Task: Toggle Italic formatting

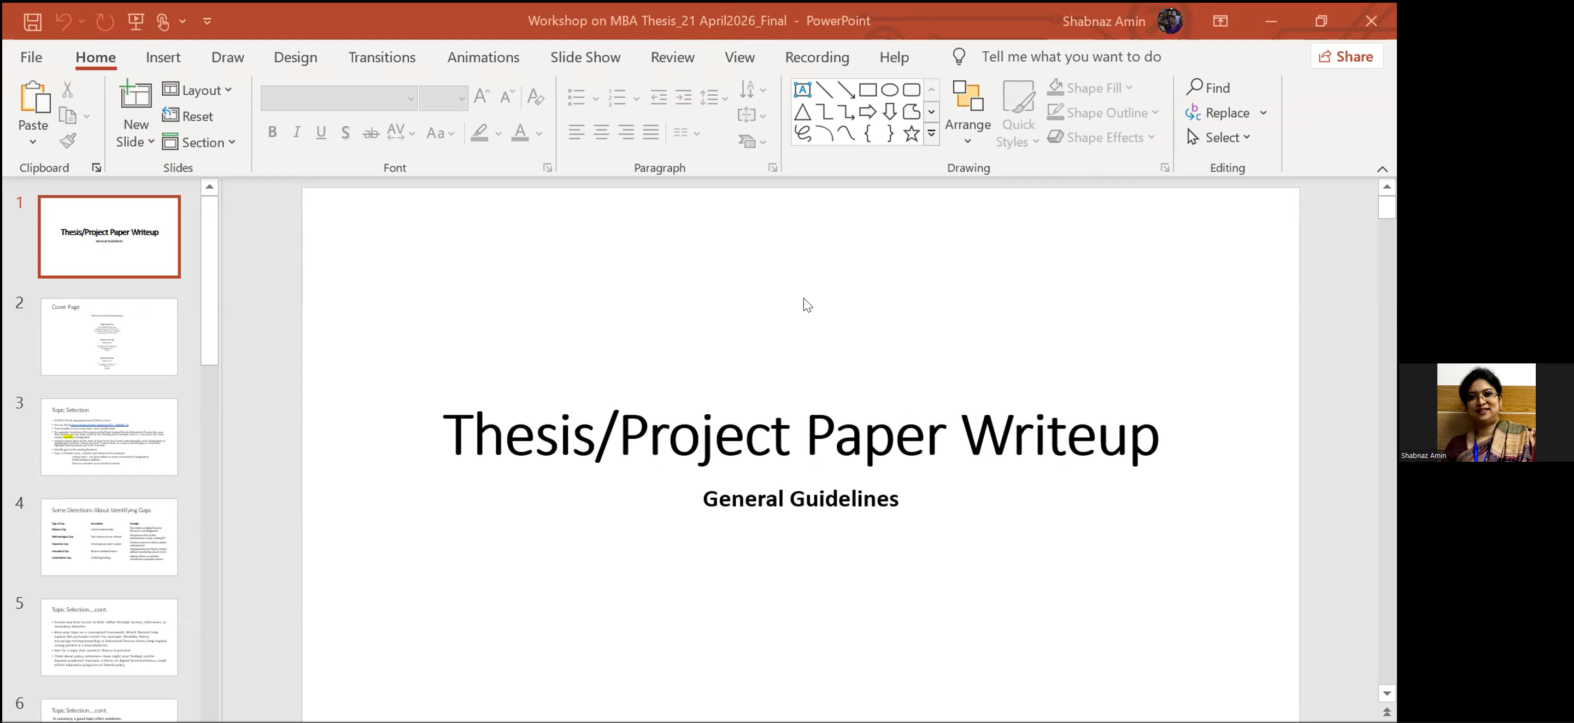Action: click(x=296, y=132)
